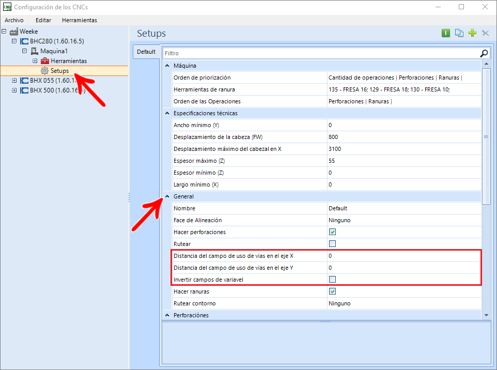Viewport: 497px width, 370px height.
Task: Click scrollbar up arrow in property grid
Action: [486, 64]
